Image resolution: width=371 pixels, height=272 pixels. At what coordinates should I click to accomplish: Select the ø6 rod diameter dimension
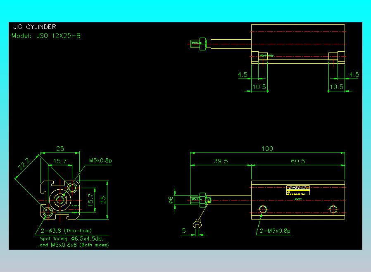point(171,200)
